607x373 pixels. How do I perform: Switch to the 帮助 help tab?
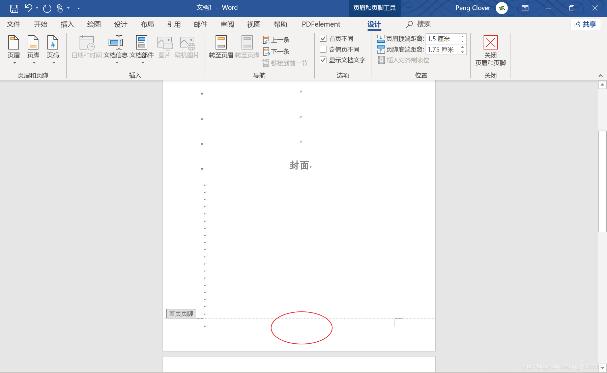(280, 24)
